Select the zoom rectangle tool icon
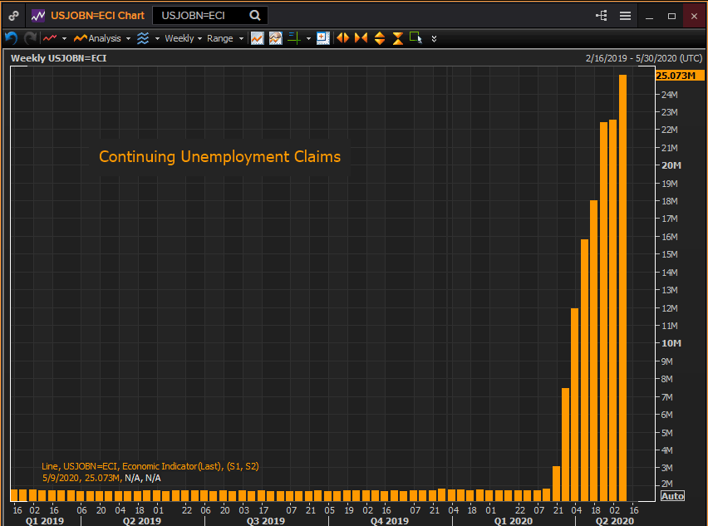708x526 pixels. [415, 38]
